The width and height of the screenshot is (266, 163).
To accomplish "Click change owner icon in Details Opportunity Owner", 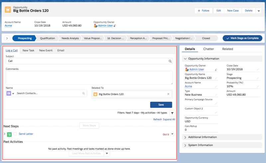I will click(x=216, y=70).
